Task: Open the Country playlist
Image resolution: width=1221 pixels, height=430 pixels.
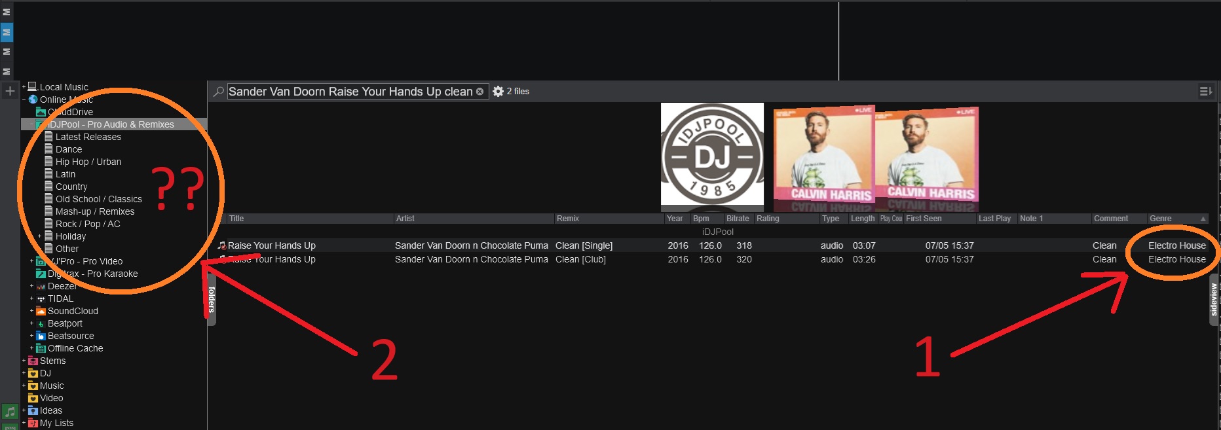Action: [71, 187]
